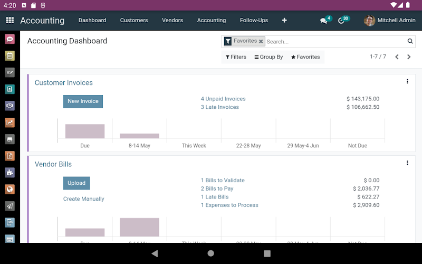Open Email Marketing paper plane app
422x264 pixels.
click(x=9, y=206)
